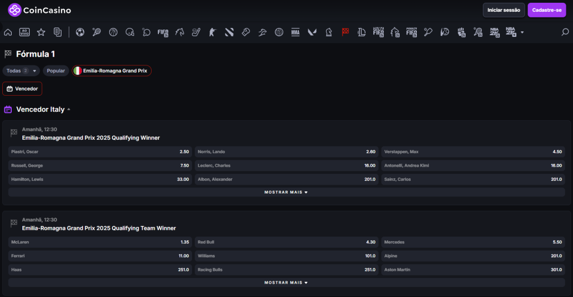573x297 pixels.
Task: Bet on Norris, Lando at 2.60
Action: (286, 152)
